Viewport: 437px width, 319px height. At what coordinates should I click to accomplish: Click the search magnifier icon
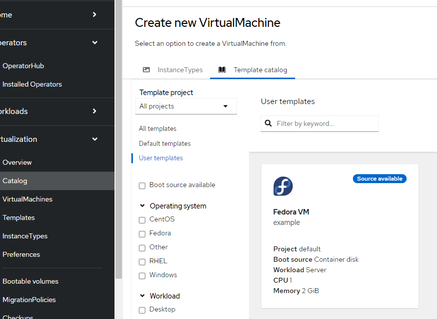269,123
